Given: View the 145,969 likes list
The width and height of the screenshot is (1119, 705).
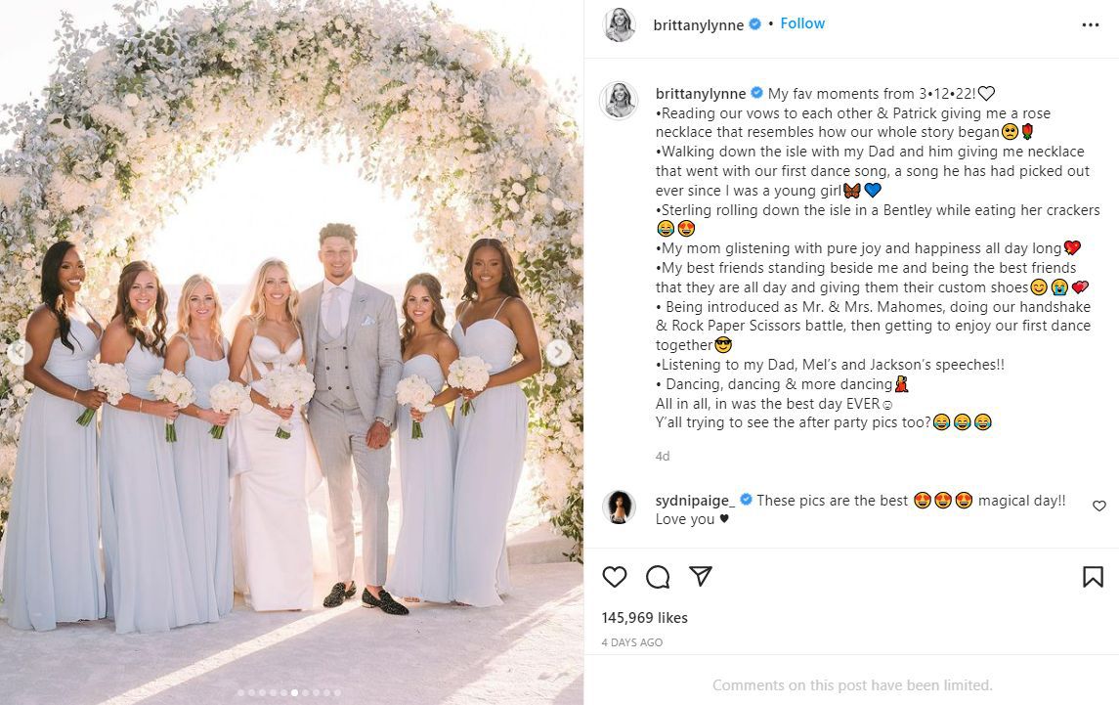Looking at the screenshot, I should [x=644, y=617].
